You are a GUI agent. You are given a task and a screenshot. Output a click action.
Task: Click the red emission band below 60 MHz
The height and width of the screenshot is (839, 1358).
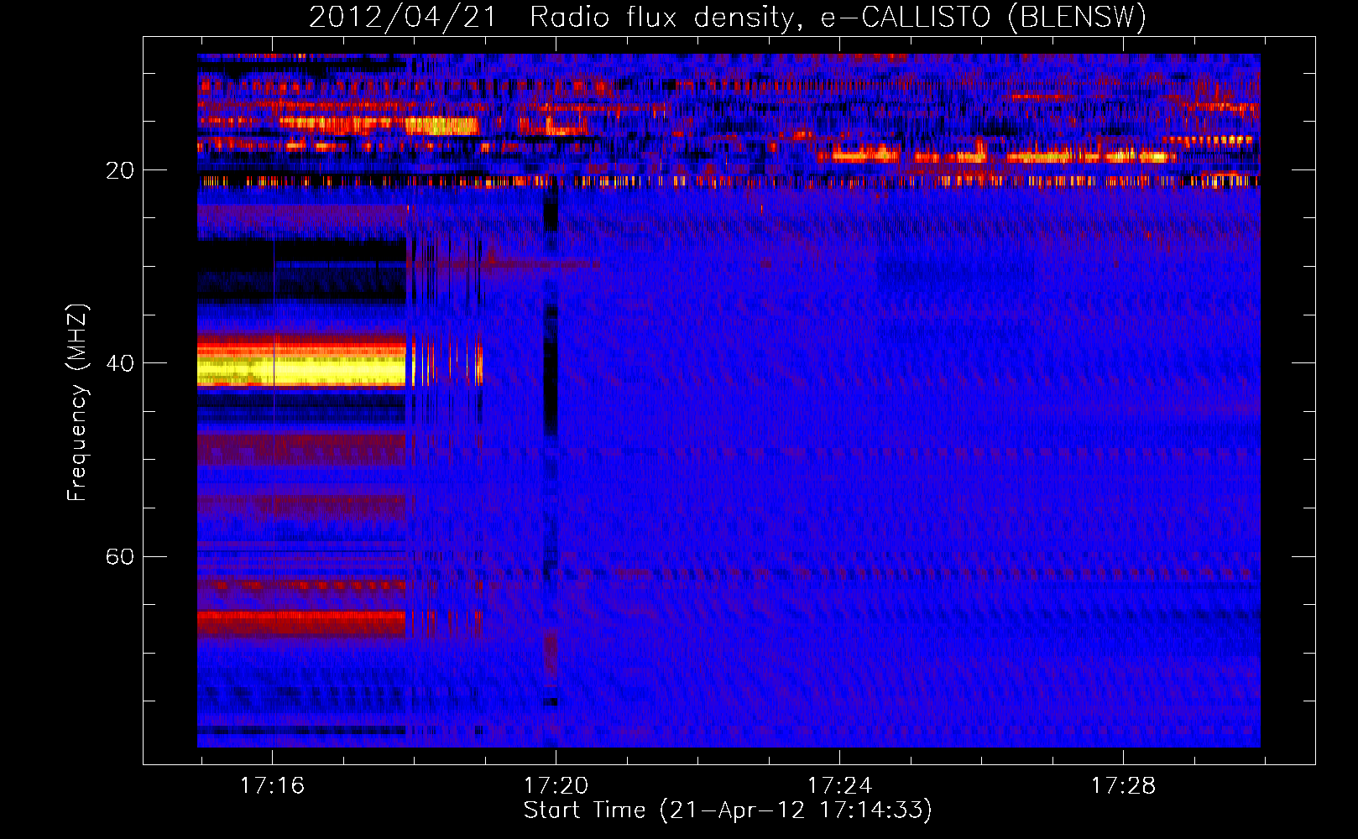point(301,623)
